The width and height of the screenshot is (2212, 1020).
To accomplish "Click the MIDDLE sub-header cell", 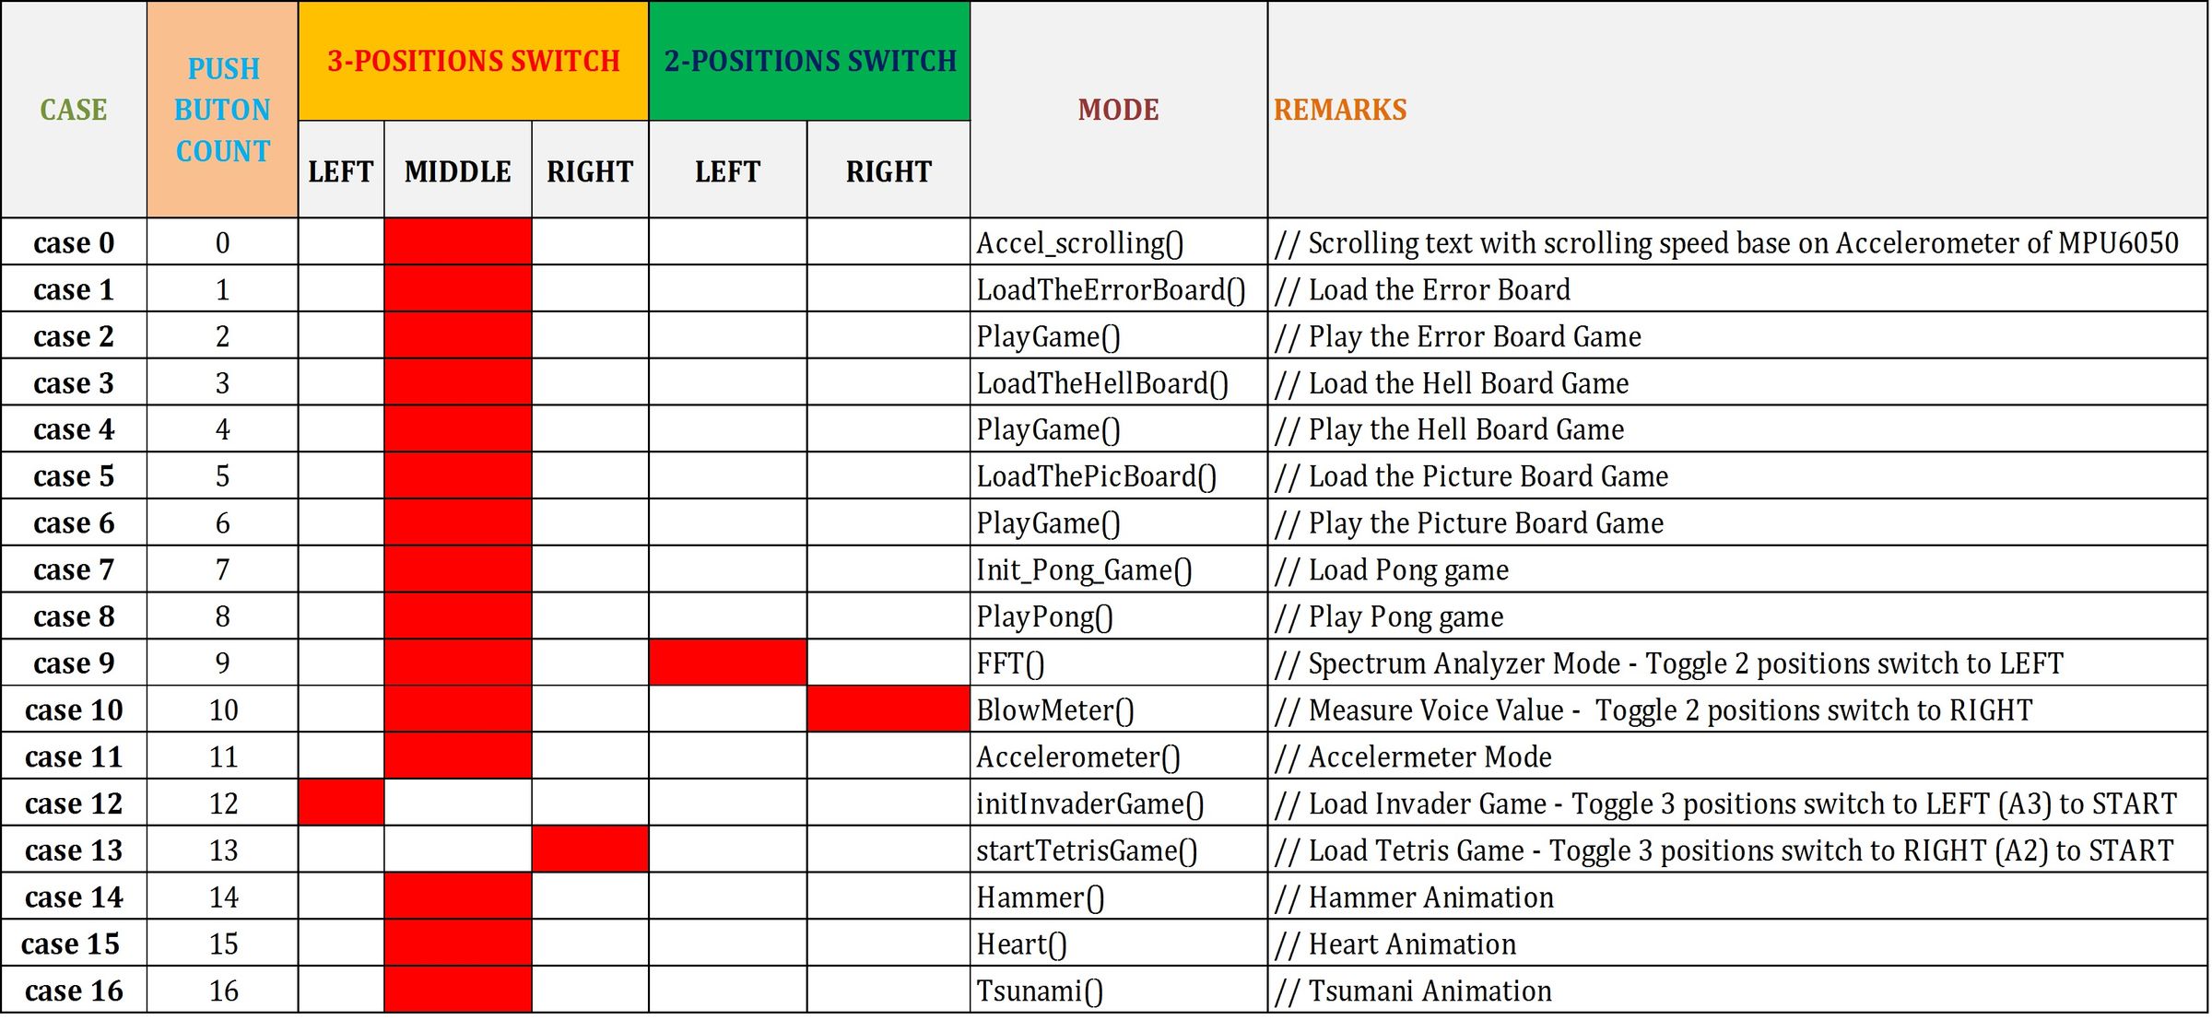I will tap(457, 171).
